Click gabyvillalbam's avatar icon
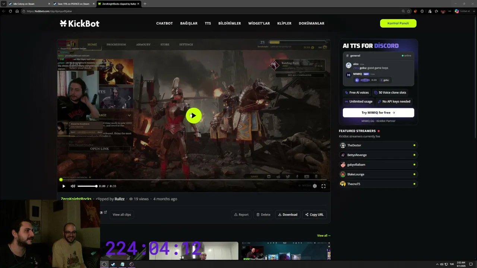The width and height of the screenshot is (477, 268). 343,165
